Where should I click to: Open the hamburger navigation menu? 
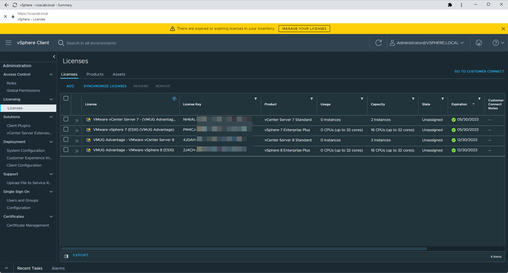click(x=8, y=43)
